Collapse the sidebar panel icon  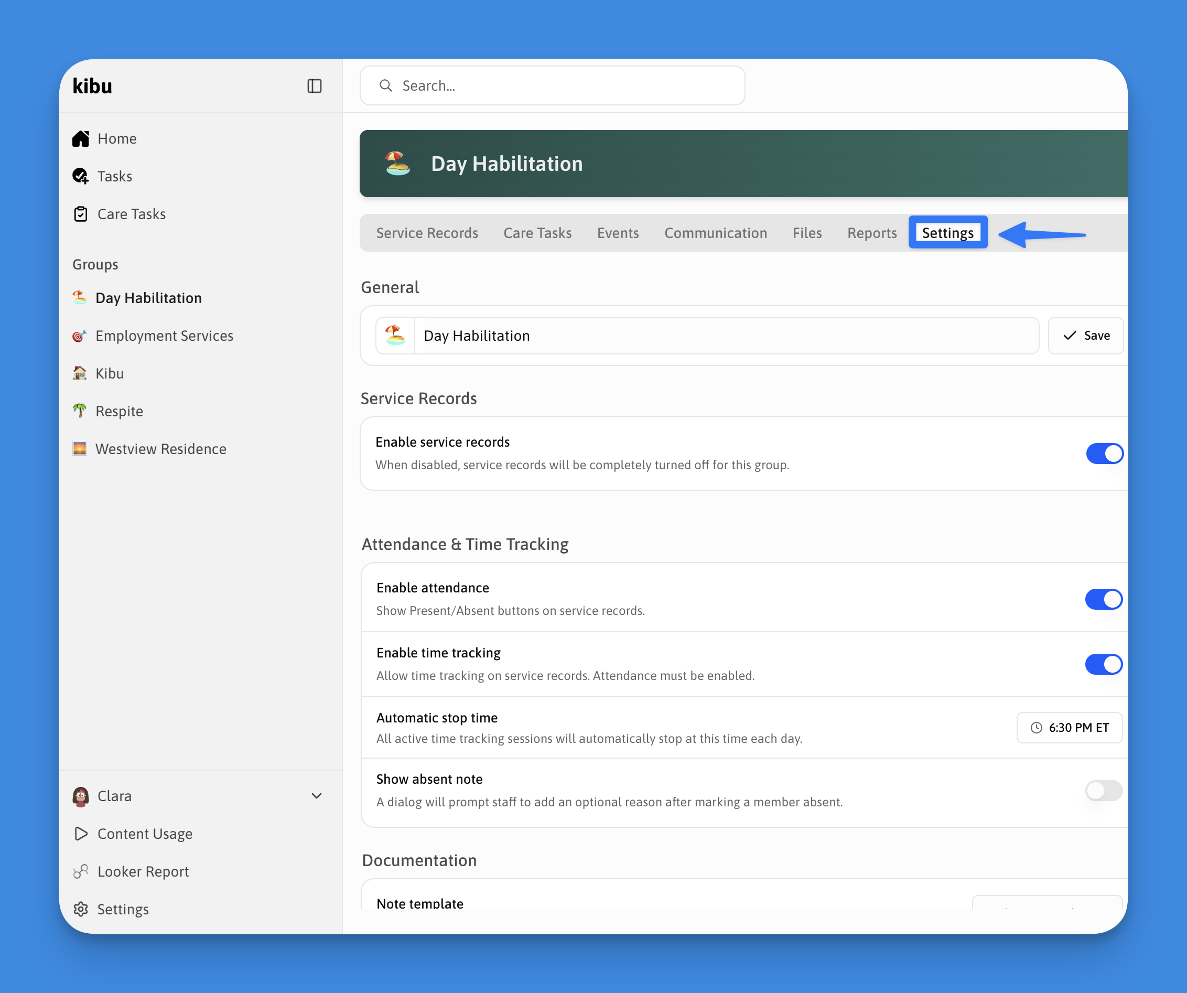pyautogui.click(x=314, y=86)
